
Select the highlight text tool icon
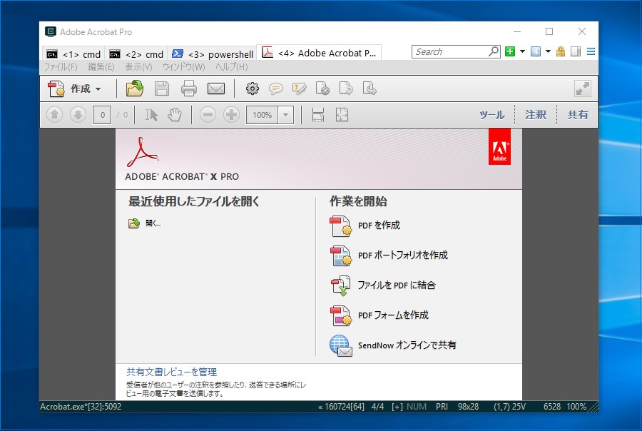coord(300,88)
